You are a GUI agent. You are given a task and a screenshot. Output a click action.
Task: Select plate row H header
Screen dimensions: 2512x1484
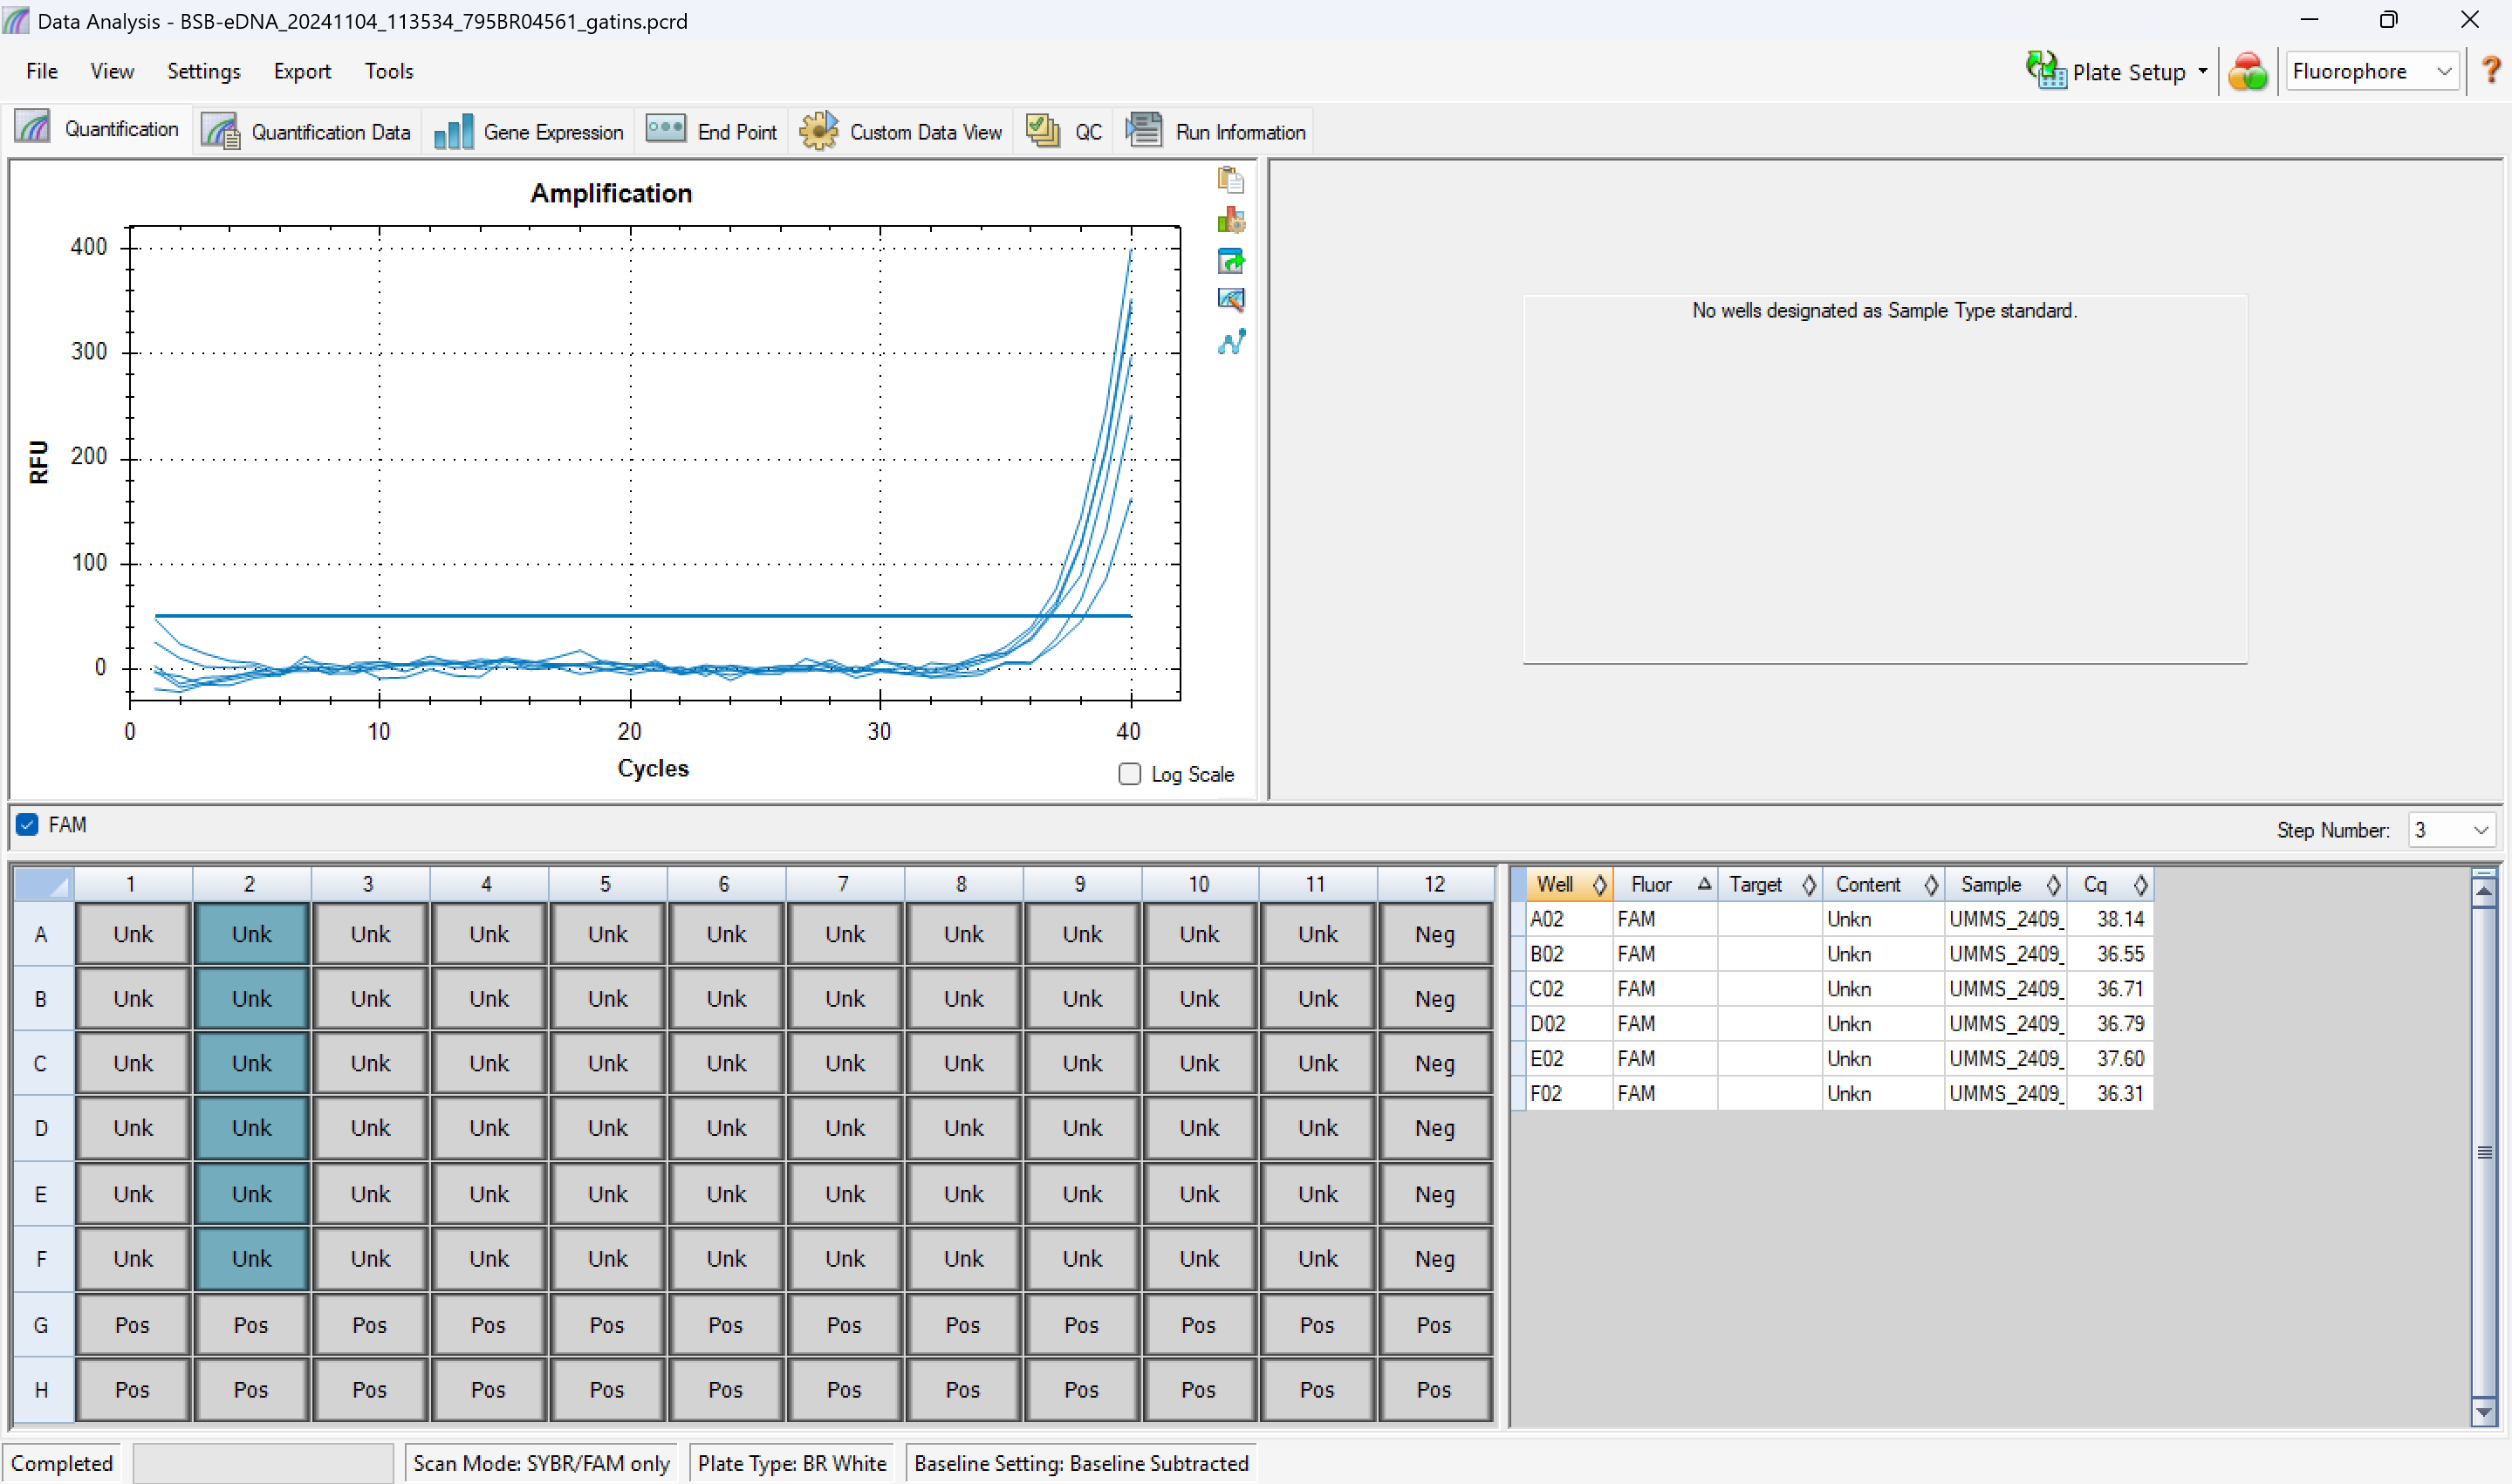(42, 1390)
